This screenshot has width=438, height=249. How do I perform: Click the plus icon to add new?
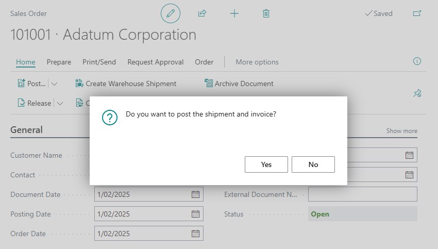tap(234, 13)
